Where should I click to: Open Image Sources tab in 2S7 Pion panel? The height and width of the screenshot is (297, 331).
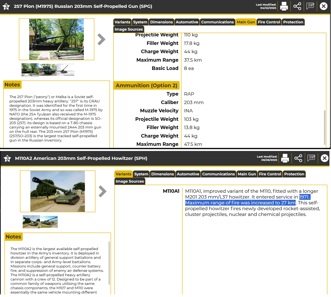click(129, 29)
